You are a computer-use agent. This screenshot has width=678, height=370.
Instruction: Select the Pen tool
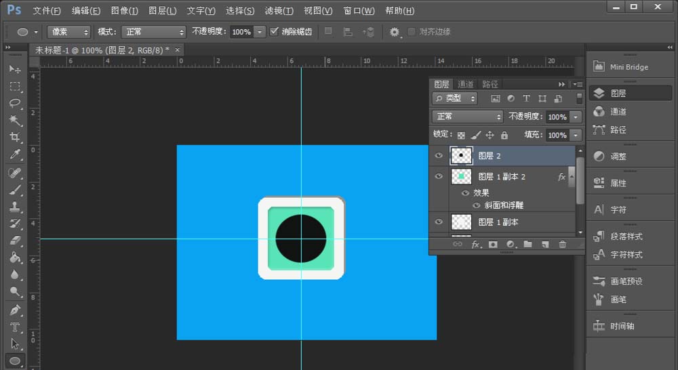[15, 310]
